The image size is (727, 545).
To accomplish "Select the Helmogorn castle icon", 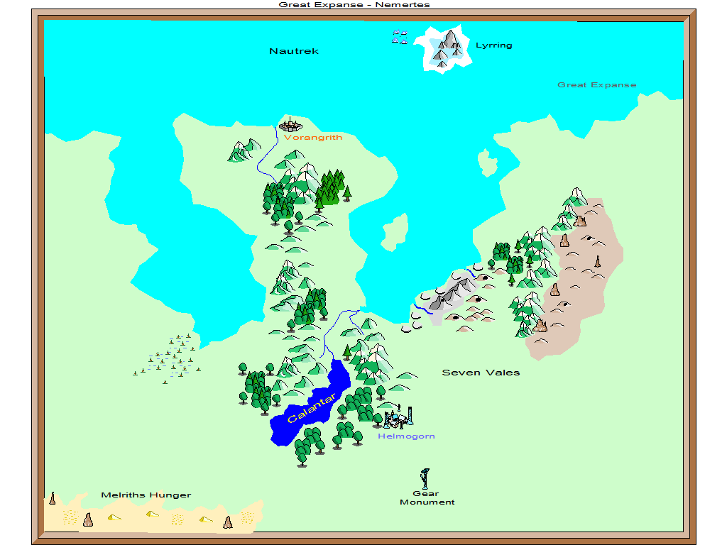I will click(398, 417).
